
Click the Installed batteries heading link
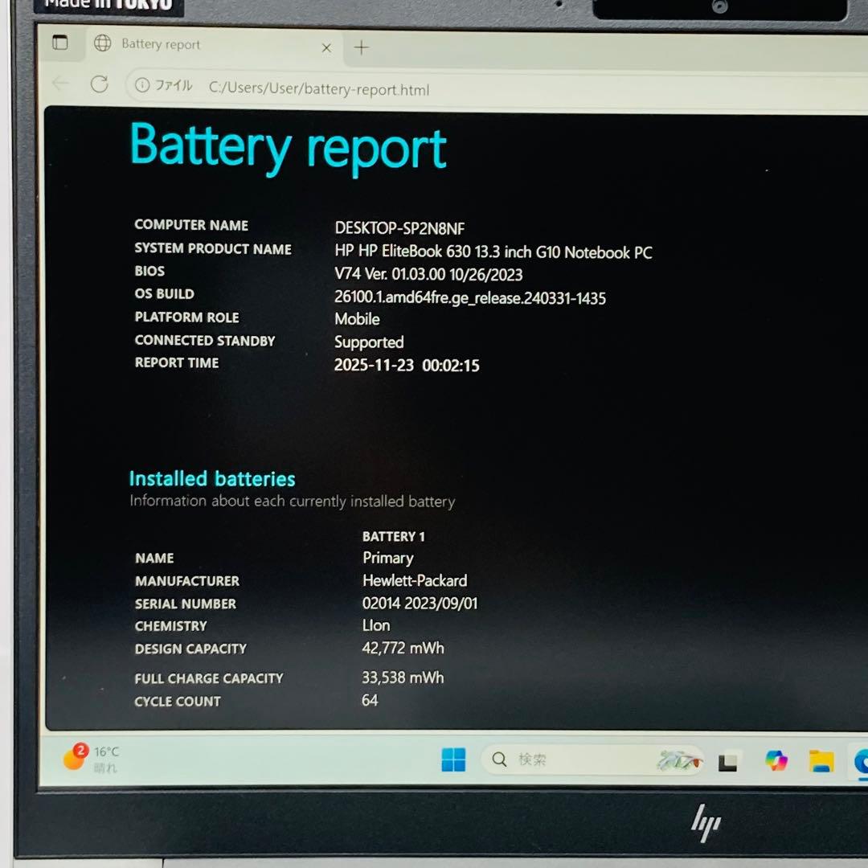[211, 478]
